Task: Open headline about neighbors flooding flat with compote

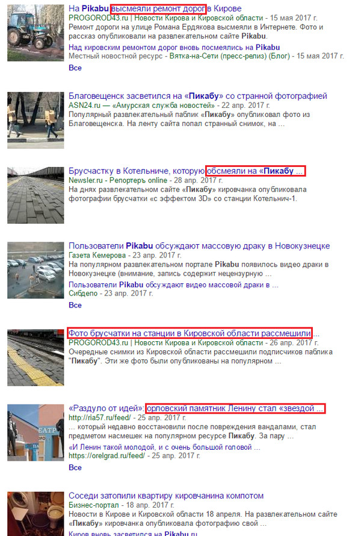Action: [x=166, y=496]
